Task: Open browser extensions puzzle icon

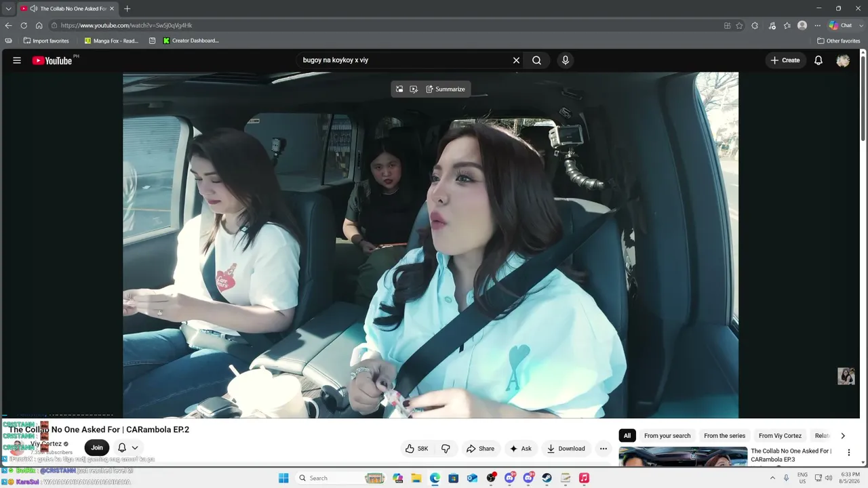Action: coord(755,26)
